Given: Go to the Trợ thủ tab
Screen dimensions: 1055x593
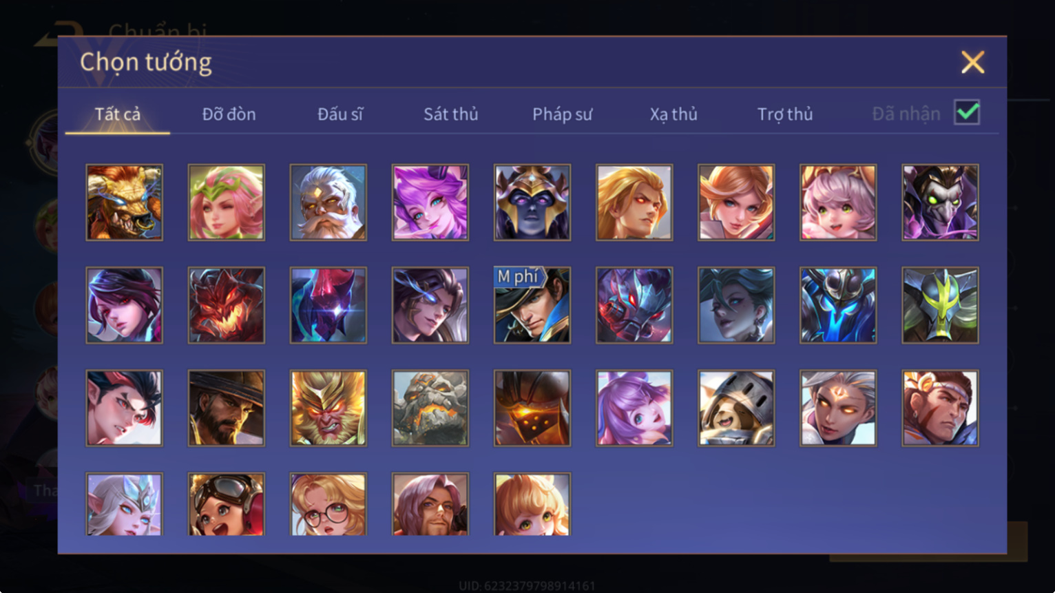Looking at the screenshot, I should (785, 114).
